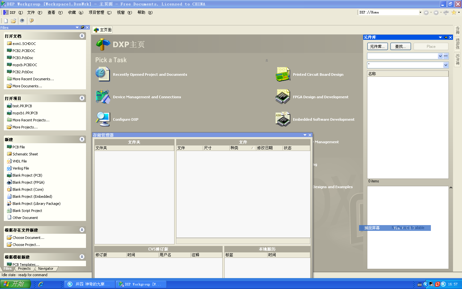Sort the file list by the 种类 column header
The height and width of the screenshot is (289, 462).
click(x=243, y=148)
